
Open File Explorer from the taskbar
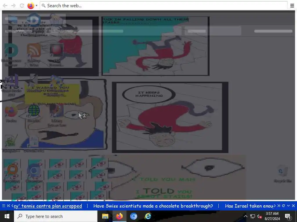[x=105, y=216]
